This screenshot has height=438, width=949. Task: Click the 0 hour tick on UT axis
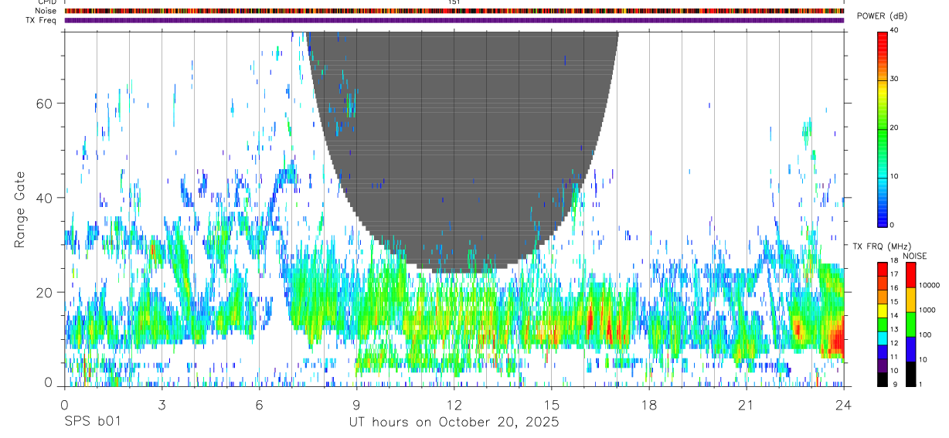coord(64,405)
